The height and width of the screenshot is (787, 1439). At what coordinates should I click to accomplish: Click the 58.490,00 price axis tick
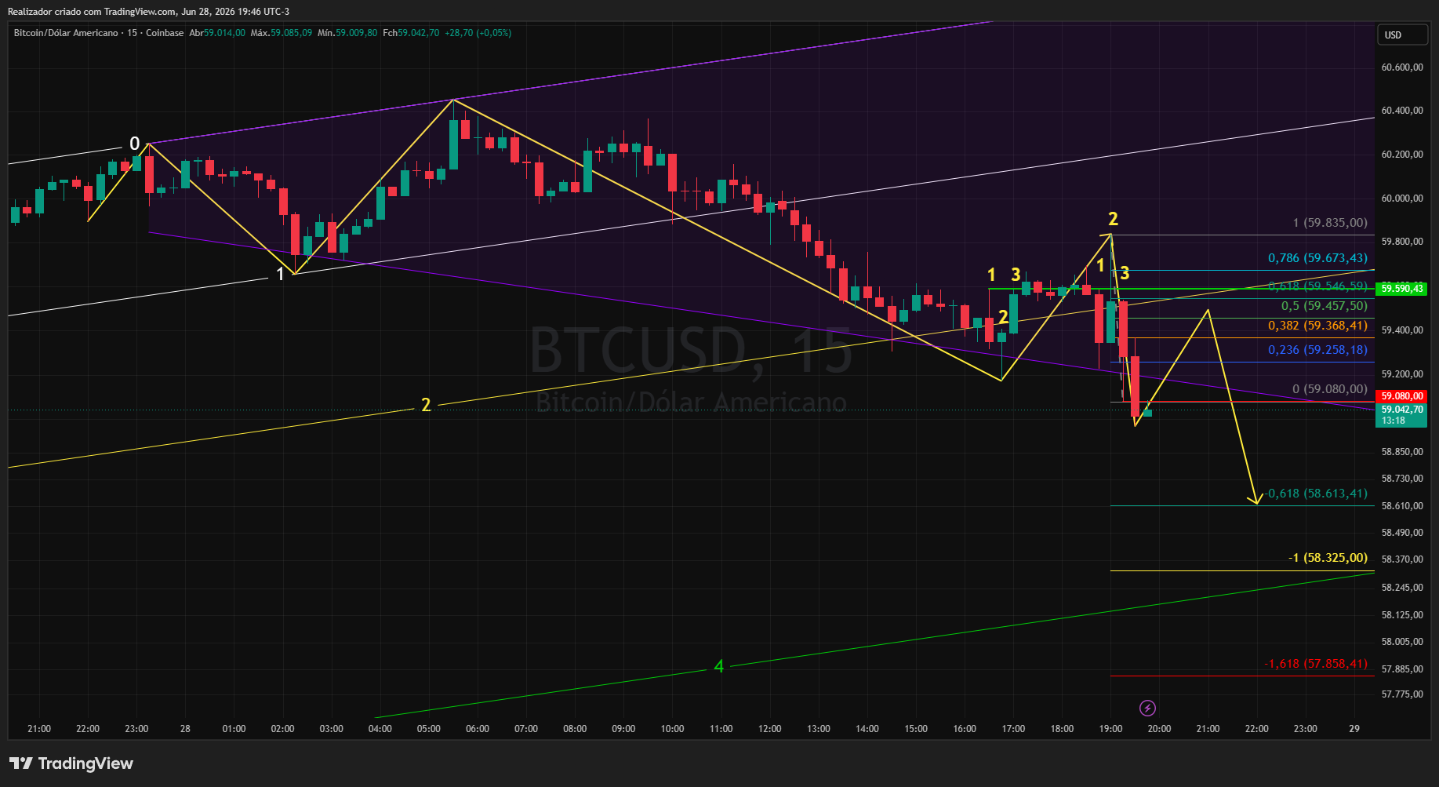[1402, 533]
